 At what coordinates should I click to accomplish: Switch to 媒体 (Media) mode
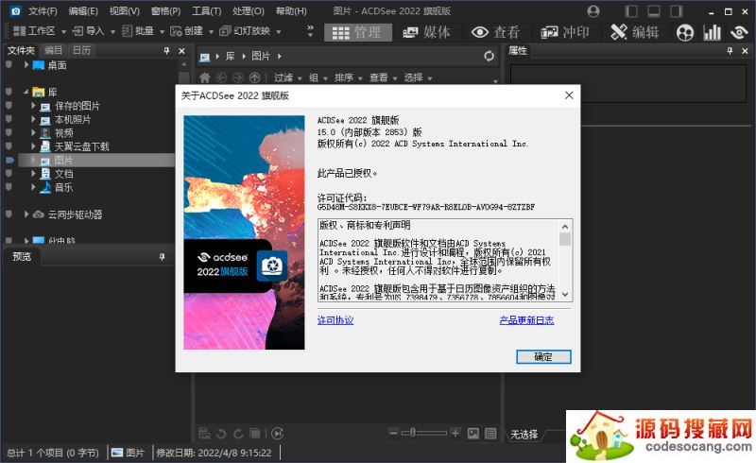pos(426,32)
